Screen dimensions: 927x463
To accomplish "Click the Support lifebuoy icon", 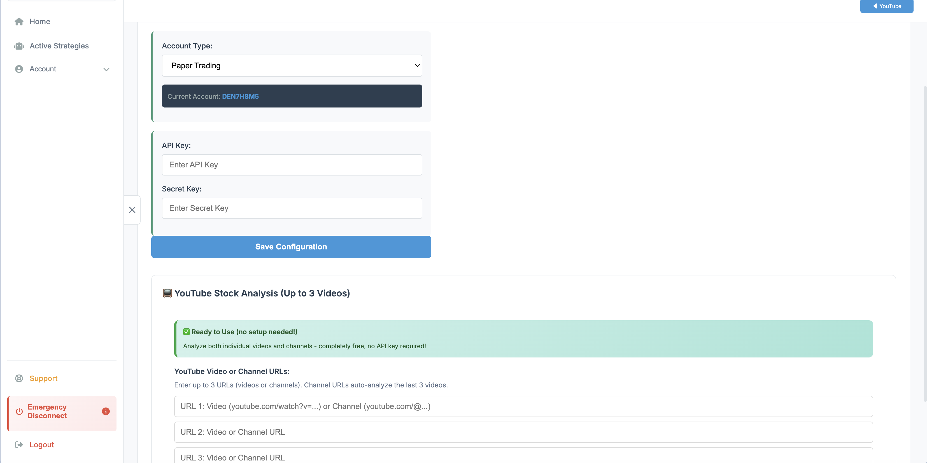I will pyautogui.click(x=19, y=378).
